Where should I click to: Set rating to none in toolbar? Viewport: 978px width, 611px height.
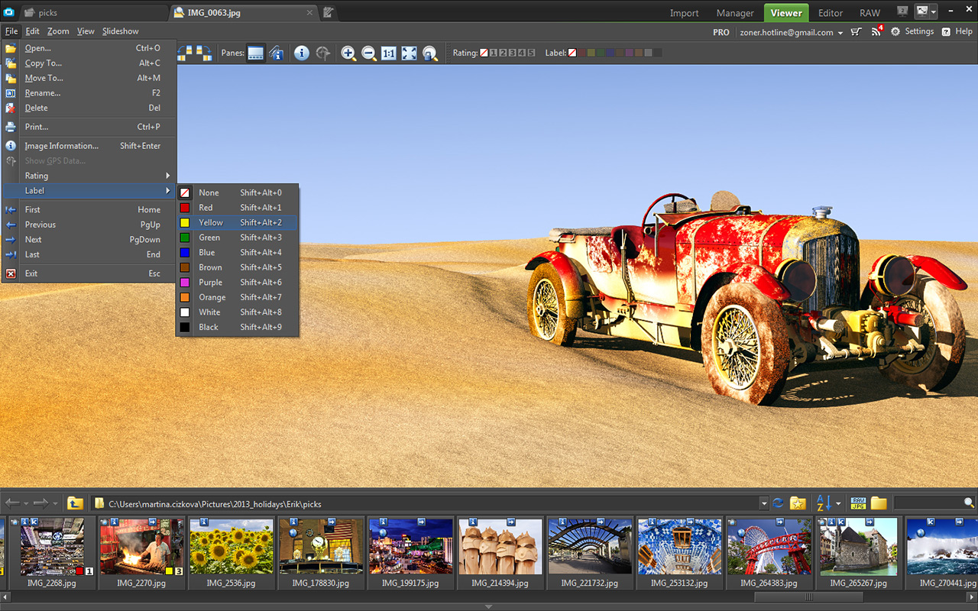tap(484, 53)
